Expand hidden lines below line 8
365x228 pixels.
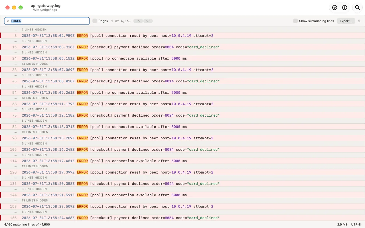[182, 41]
